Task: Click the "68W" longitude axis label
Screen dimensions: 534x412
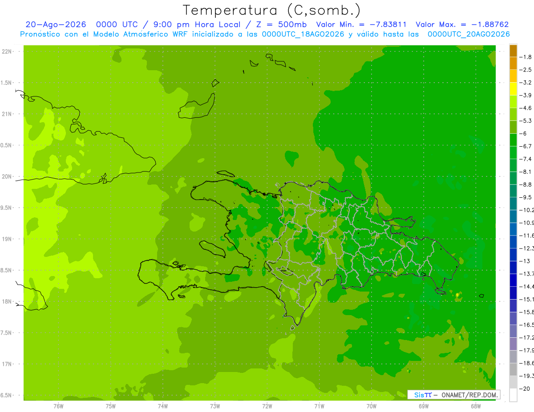Action: 476,406
